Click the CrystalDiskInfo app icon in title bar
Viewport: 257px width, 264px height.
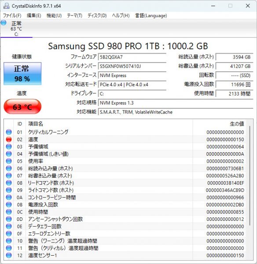7,6
